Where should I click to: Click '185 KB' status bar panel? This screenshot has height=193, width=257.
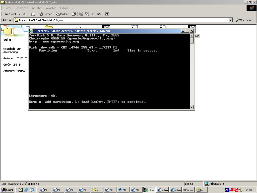(x=194, y=184)
